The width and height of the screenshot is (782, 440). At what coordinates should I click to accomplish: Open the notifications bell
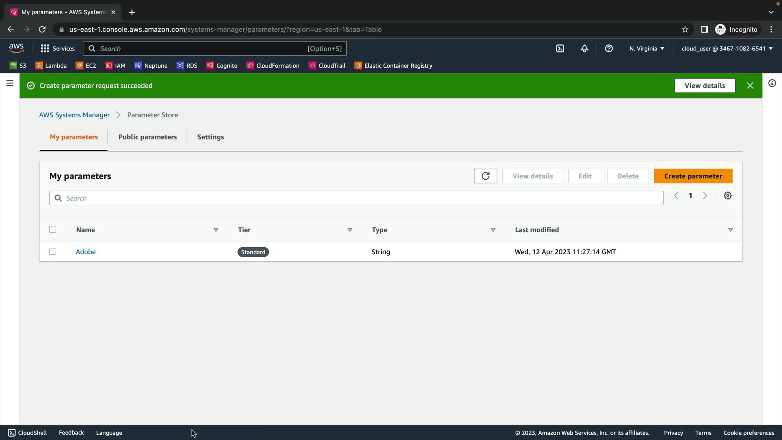(584, 48)
